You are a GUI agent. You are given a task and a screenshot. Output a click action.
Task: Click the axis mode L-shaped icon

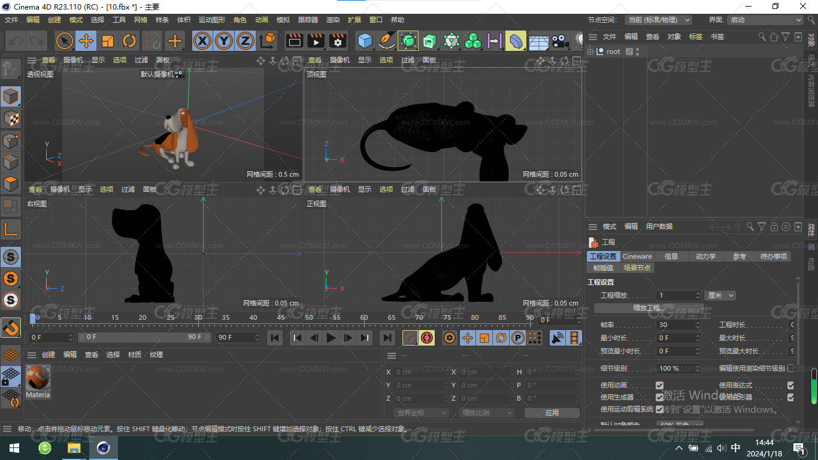(11, 229)
